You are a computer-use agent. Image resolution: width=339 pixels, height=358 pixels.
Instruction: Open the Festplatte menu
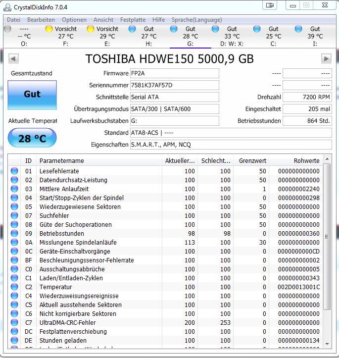[x=133, y=20]
